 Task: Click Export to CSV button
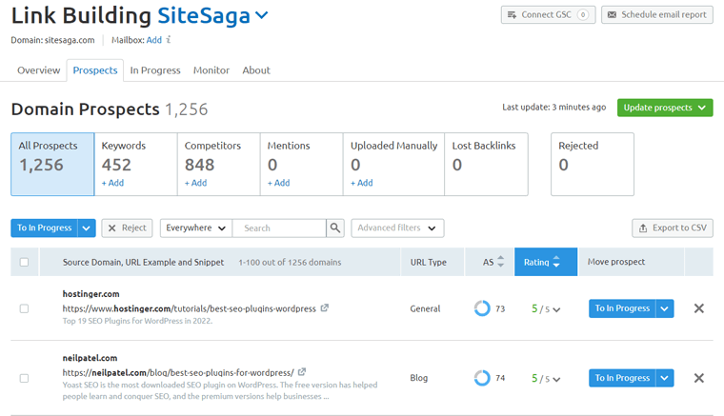point(673,228)
